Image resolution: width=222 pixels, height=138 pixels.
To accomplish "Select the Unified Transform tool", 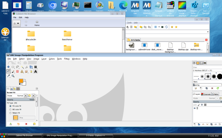I will 31,67.
